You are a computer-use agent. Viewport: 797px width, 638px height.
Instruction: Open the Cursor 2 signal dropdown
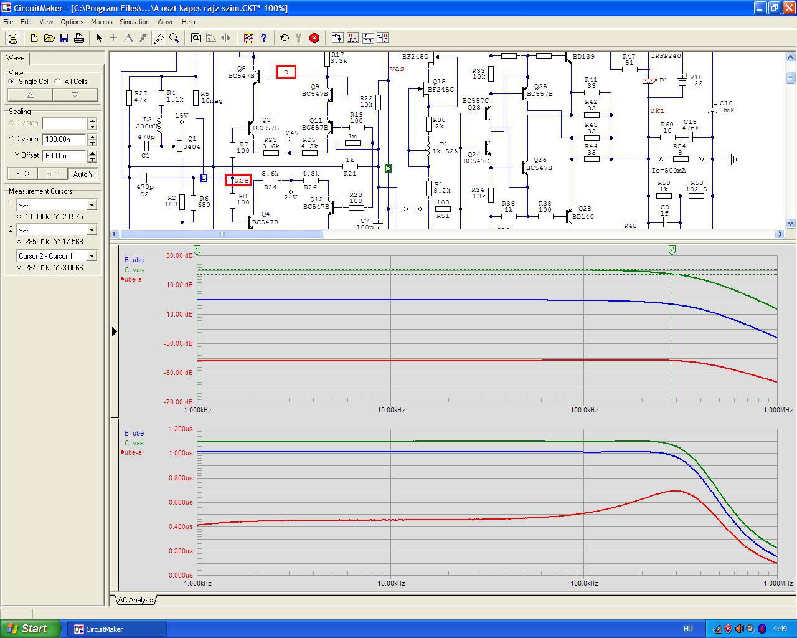[92, 230]
